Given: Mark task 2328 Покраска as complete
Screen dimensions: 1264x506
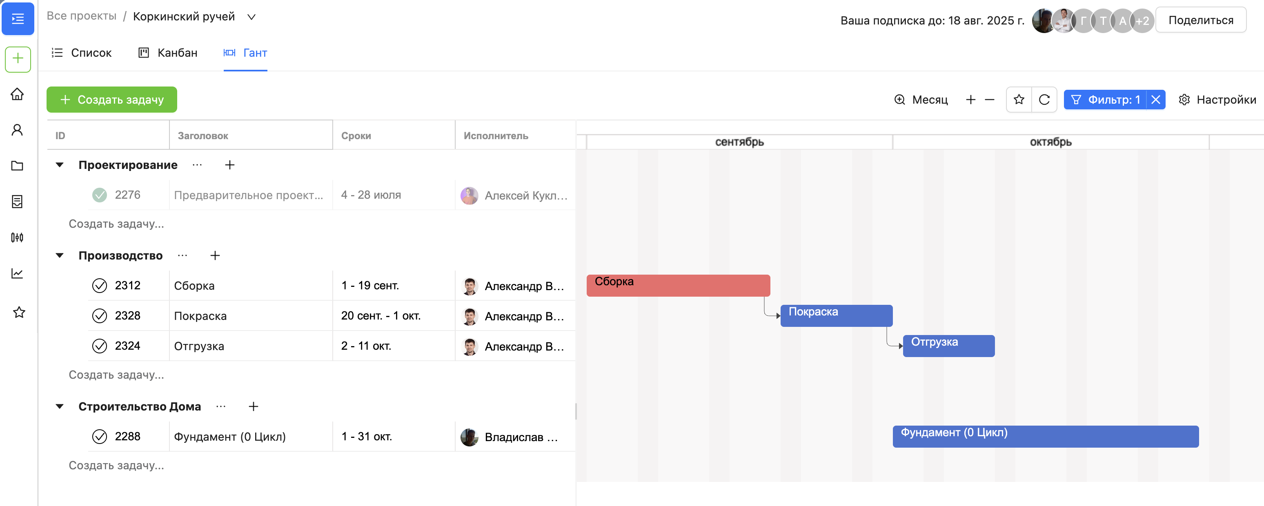Looking at the screenshot, I should pos(100,316).
